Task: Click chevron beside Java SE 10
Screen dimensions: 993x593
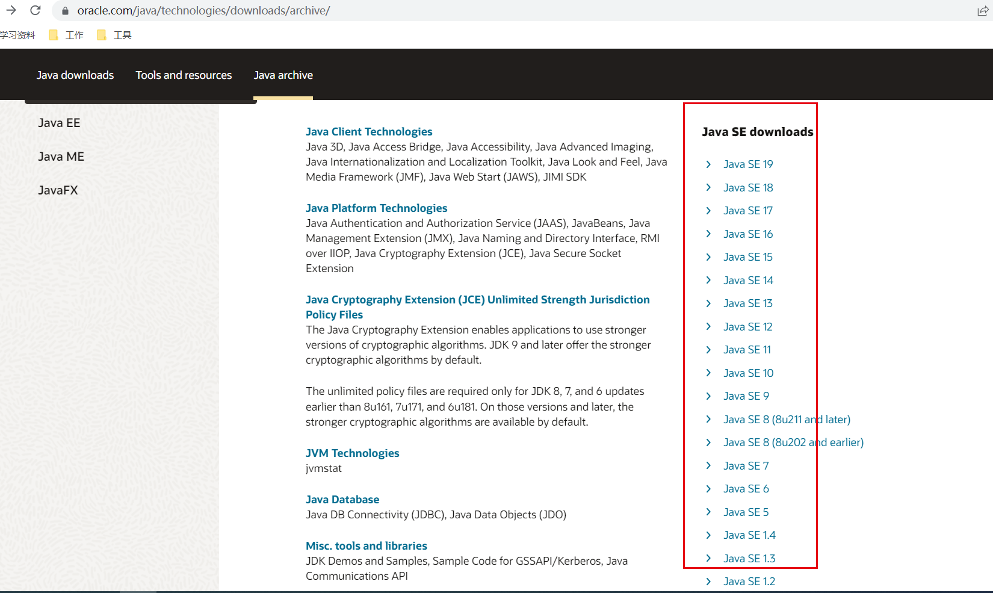Action: [x=708, y=373]
